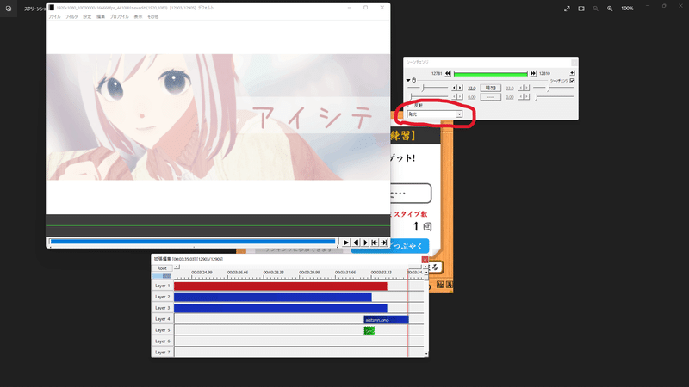Close the extended edit timeline window
Screen dimensions: 689x387
tap(425, 260)
